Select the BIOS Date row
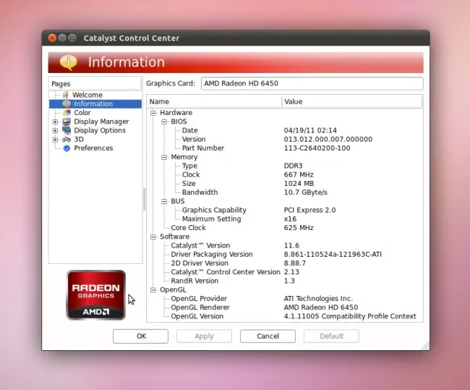Screen dimensions: 470x390 pos(285,130)
